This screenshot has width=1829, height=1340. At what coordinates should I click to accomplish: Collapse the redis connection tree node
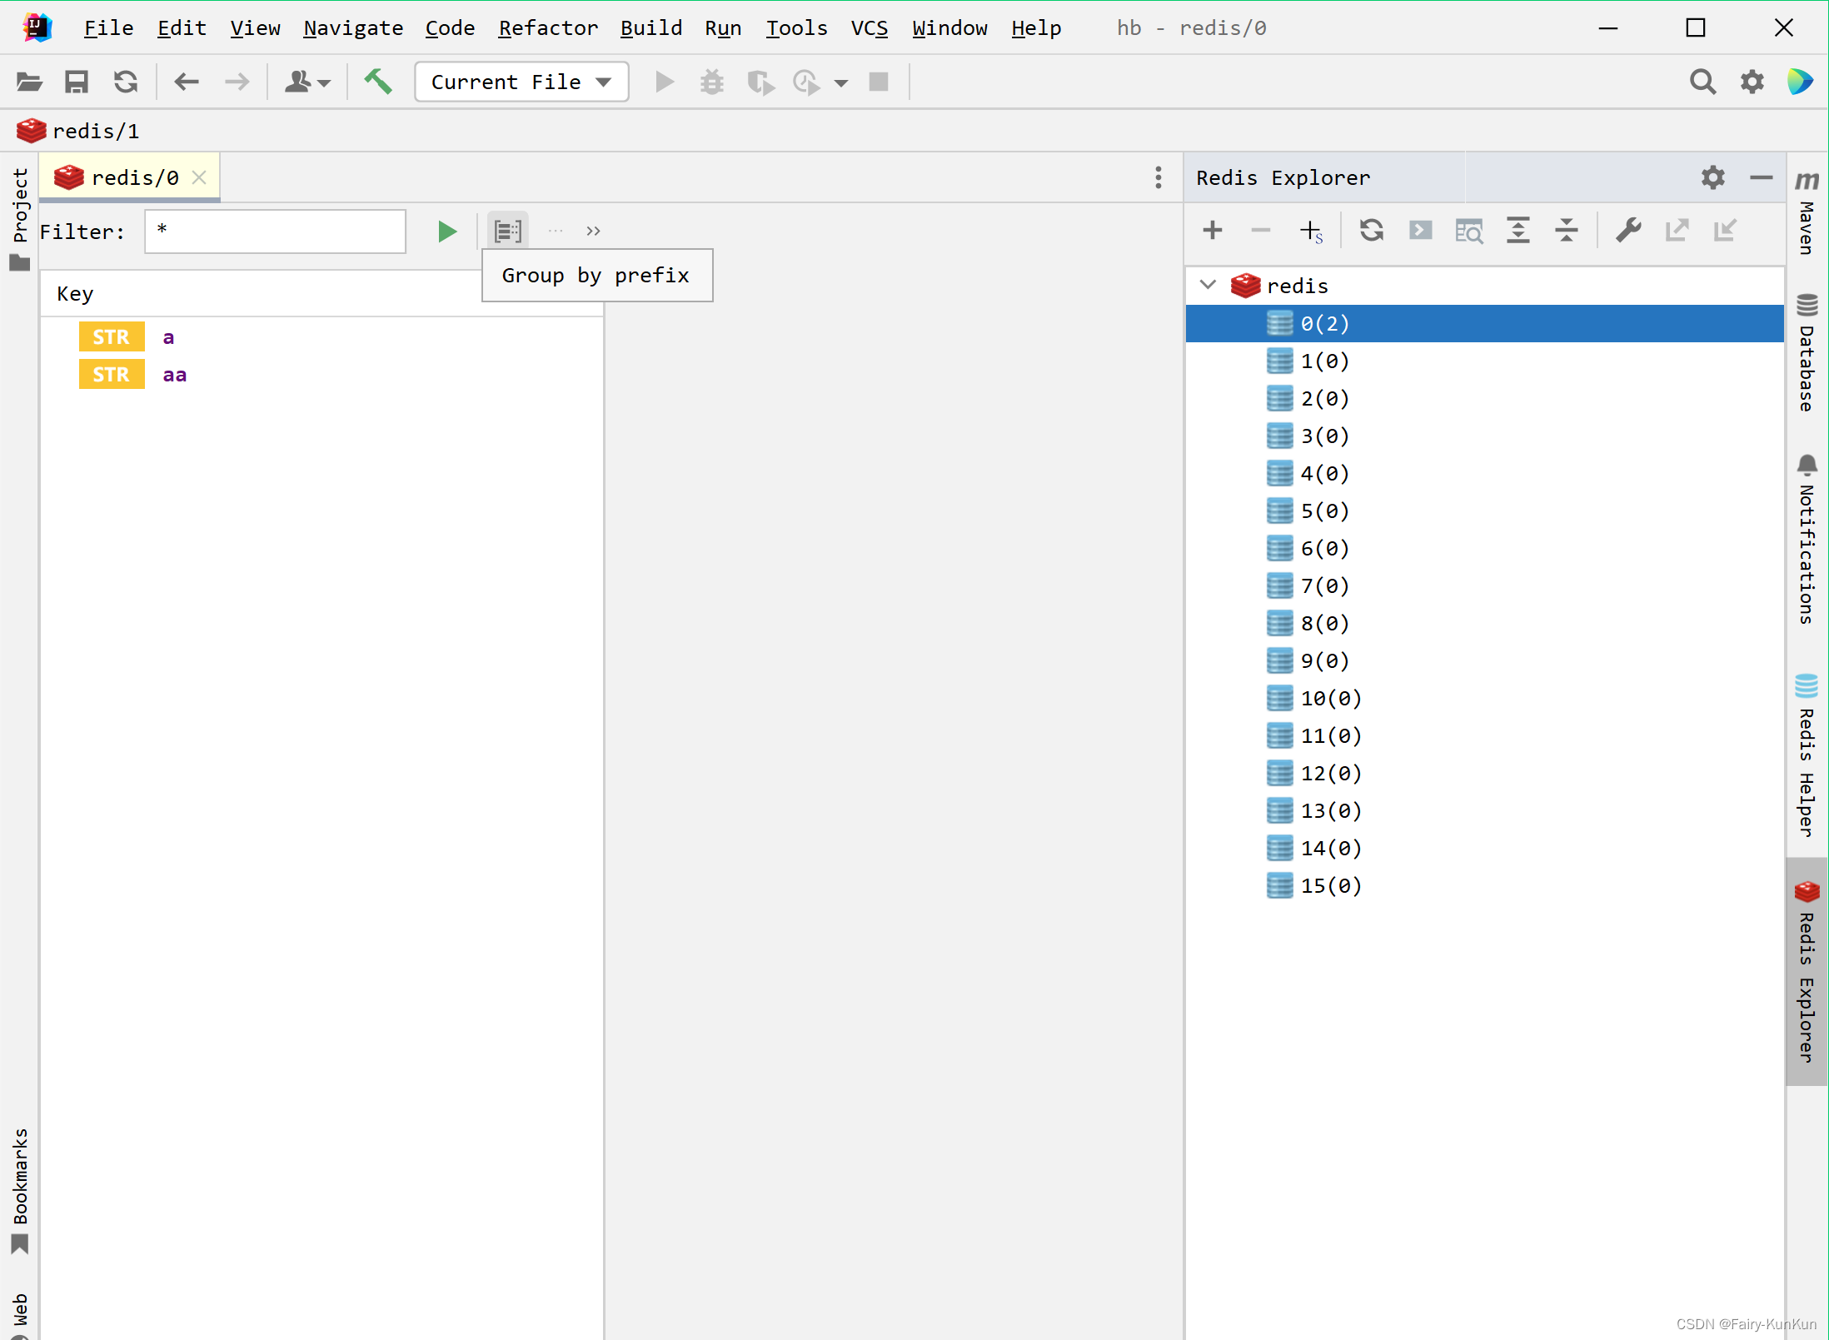pos(1208,285)
